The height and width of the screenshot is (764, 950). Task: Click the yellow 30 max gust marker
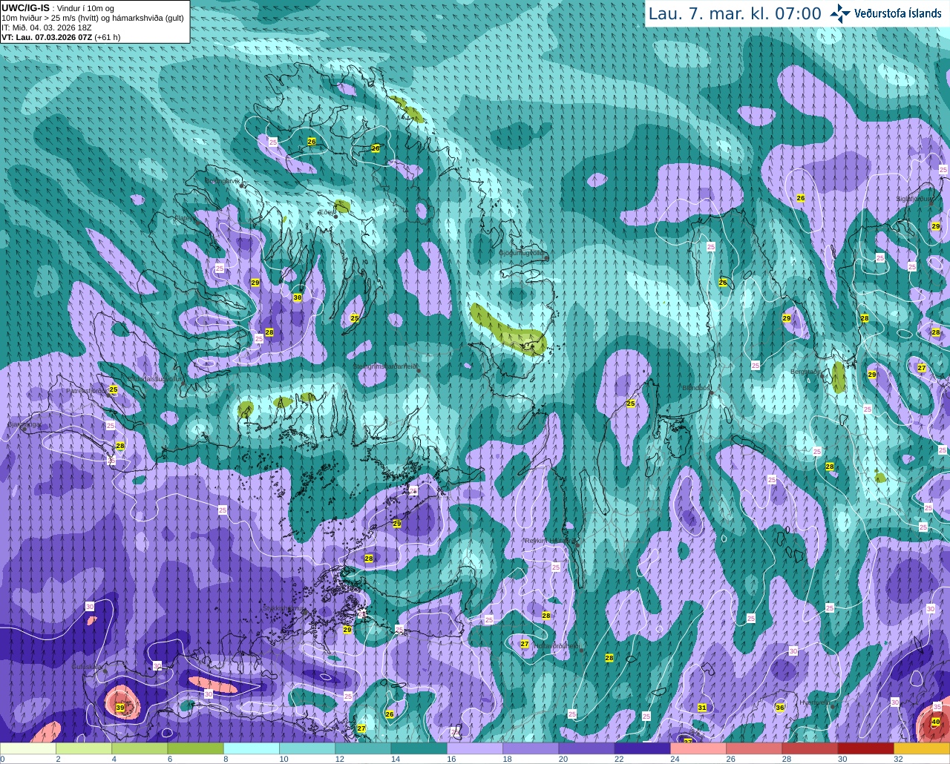[298, 297]
